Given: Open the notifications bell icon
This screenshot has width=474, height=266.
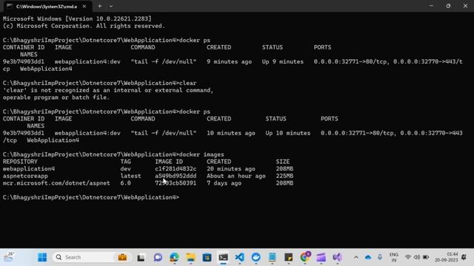Looking at the screenshot, I should 464,257.
